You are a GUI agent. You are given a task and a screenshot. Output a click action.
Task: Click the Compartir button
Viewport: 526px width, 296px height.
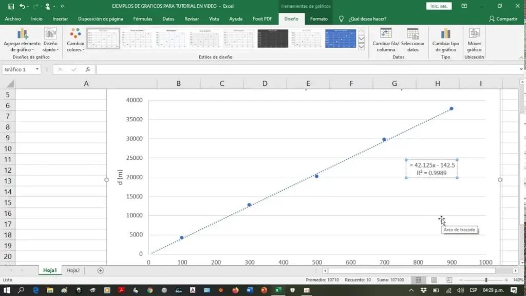tap(503, 18)
